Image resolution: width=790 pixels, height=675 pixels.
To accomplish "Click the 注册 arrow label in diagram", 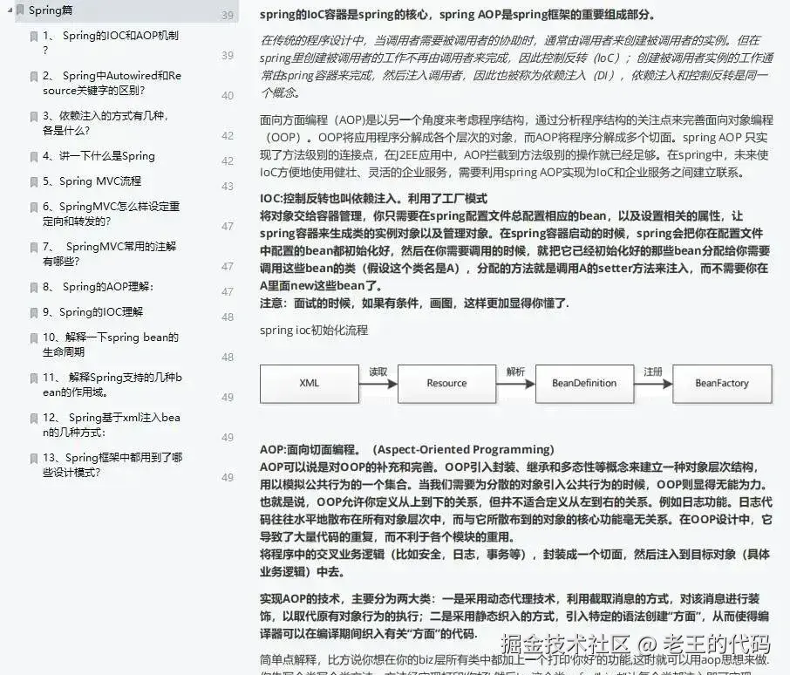I will (653, 372).
